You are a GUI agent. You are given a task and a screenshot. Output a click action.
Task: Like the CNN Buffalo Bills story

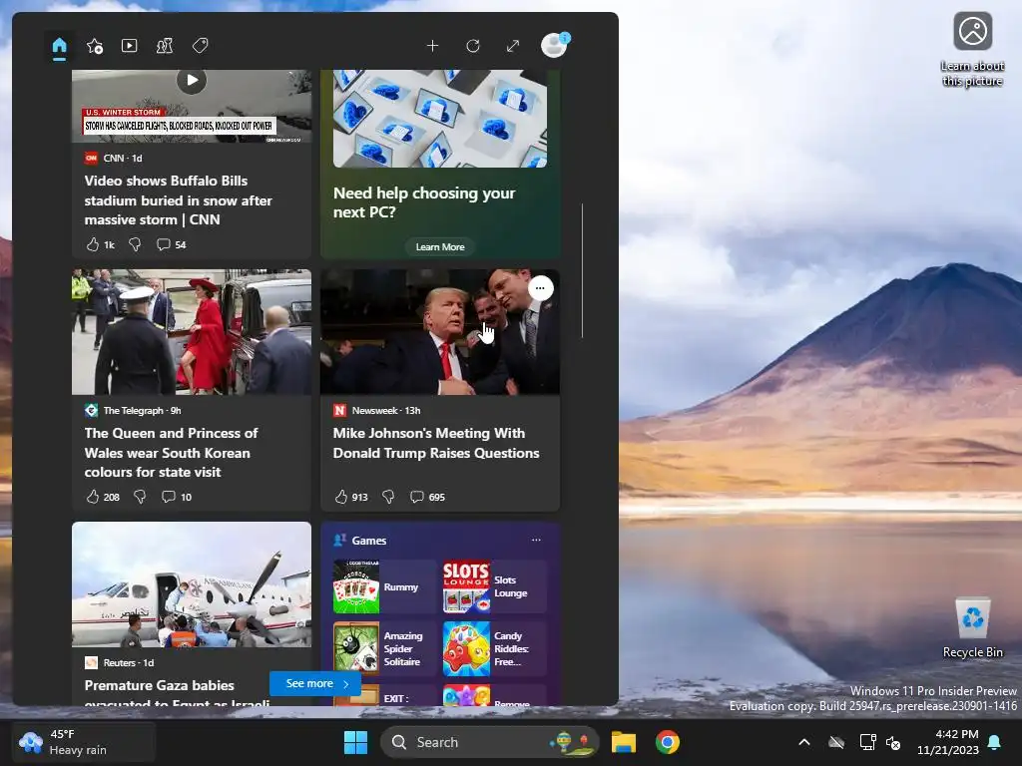point(100,245)
